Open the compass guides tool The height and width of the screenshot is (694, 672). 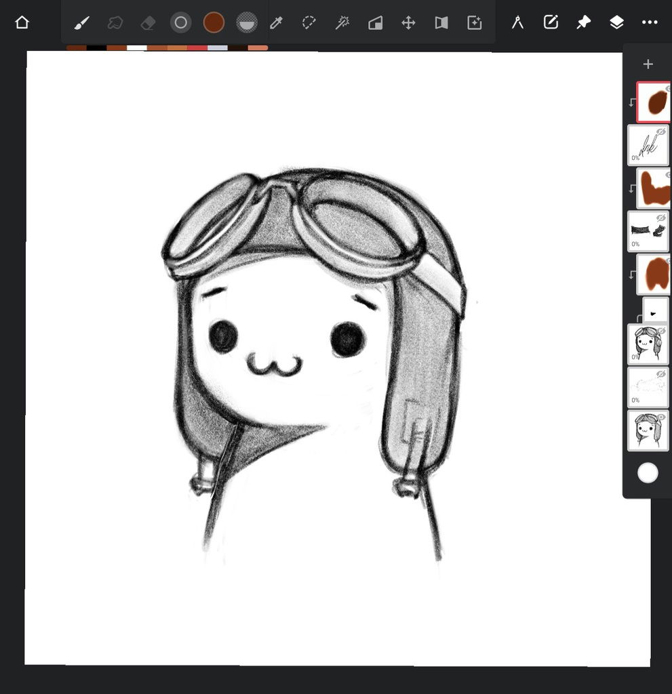pyautogui.click(x=518, y=22)
